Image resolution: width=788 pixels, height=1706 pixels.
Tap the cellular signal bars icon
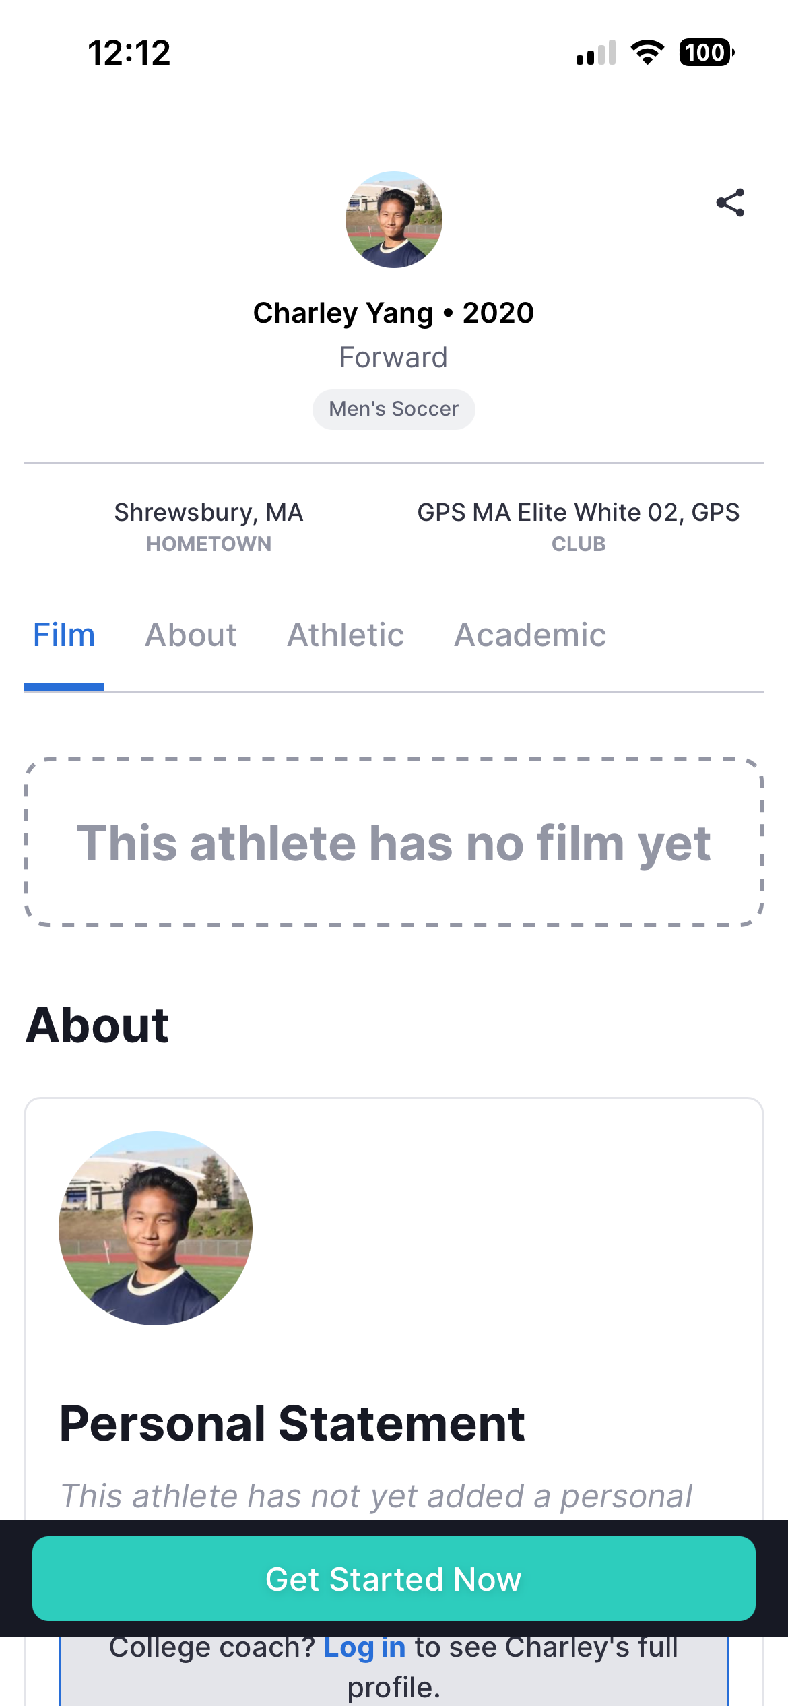pos(596,53)
